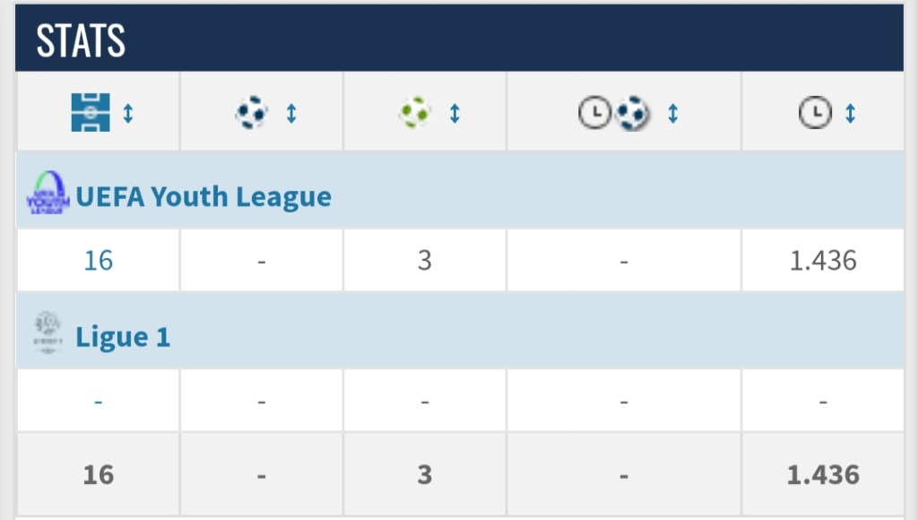Click the green soccer ball assists icon
The width and height of the screenshot is (918, 520).
coord(414,113)
